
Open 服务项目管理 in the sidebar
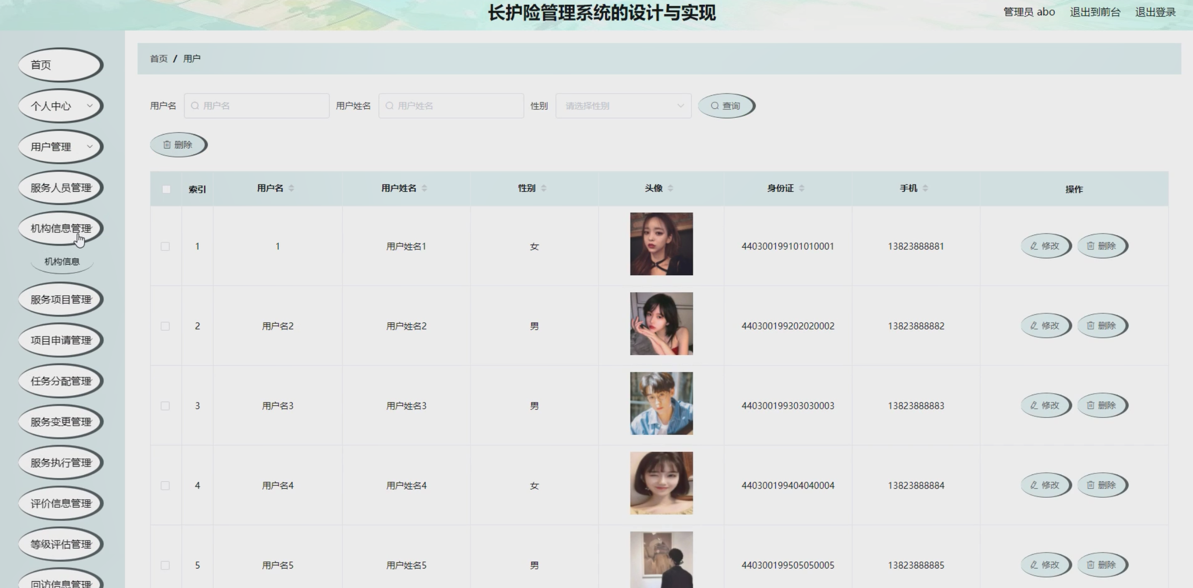pyautogui.click(x=61, y=300)
